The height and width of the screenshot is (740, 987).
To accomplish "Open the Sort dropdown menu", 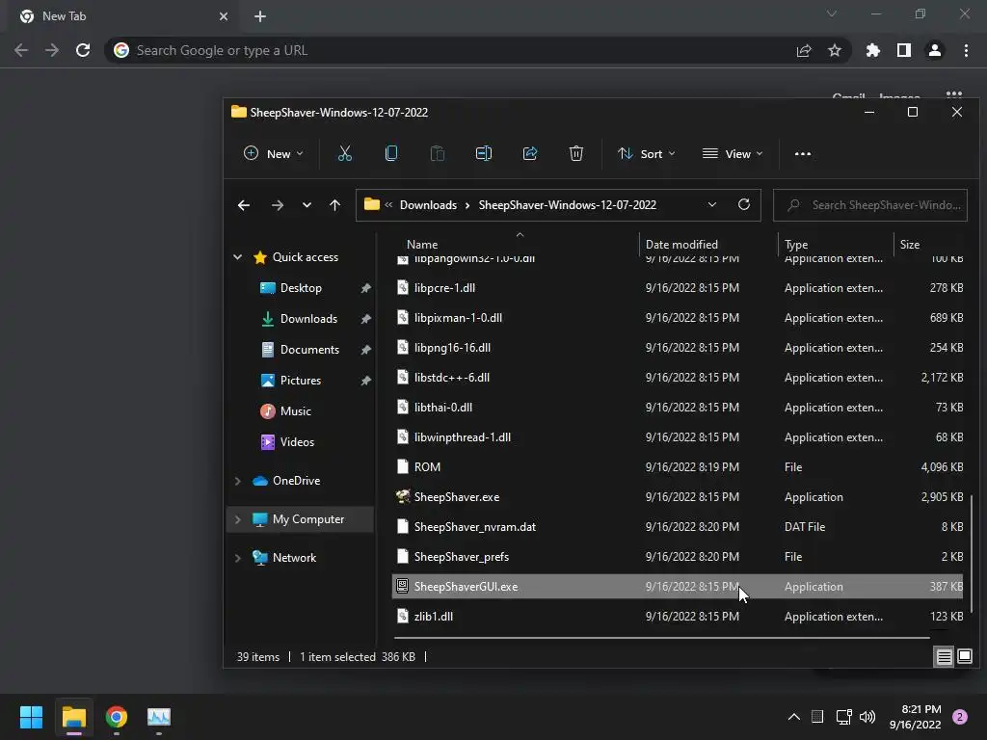I will [647, 153].
